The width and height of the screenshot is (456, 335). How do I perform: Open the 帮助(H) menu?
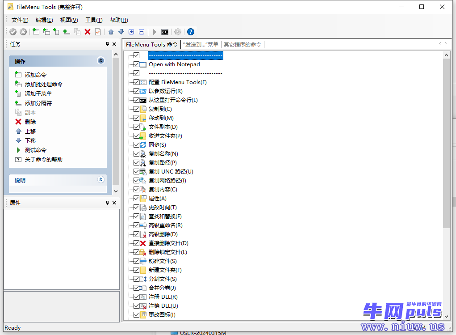point(119,20)
